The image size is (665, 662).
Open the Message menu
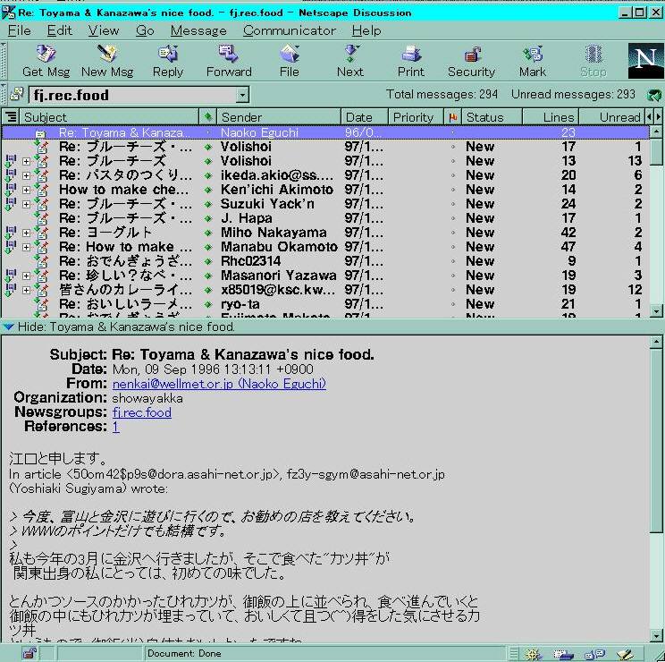198,30
